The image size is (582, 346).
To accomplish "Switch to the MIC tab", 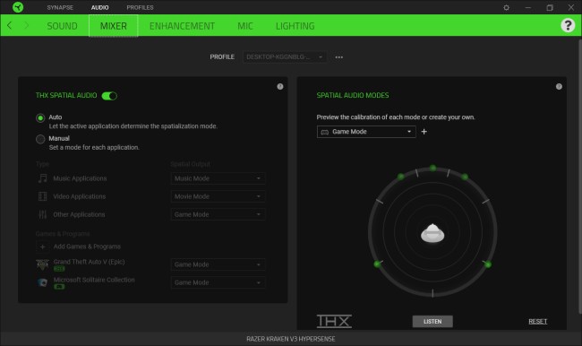I will point(245,26).
